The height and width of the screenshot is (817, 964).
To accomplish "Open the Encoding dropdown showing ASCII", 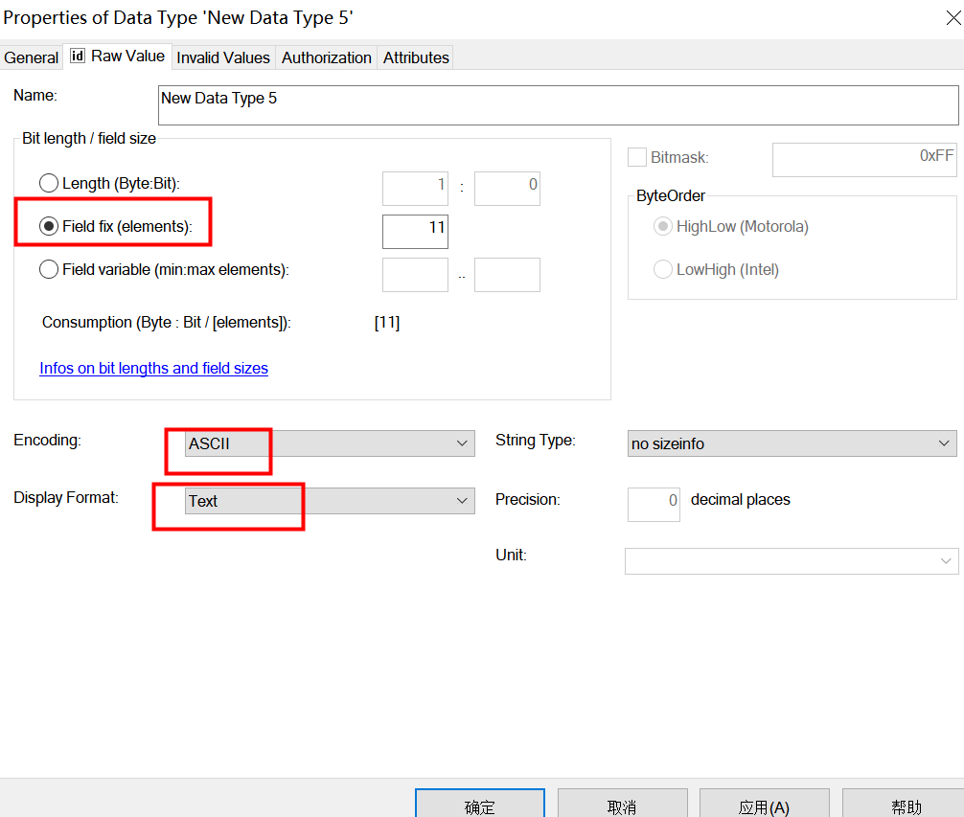I will pos(330,443).
